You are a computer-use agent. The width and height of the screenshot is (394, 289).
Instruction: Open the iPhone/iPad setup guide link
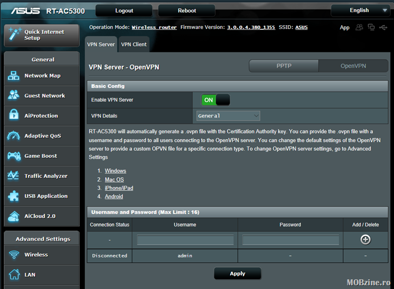pyautogui.click(x=119, y=188)
